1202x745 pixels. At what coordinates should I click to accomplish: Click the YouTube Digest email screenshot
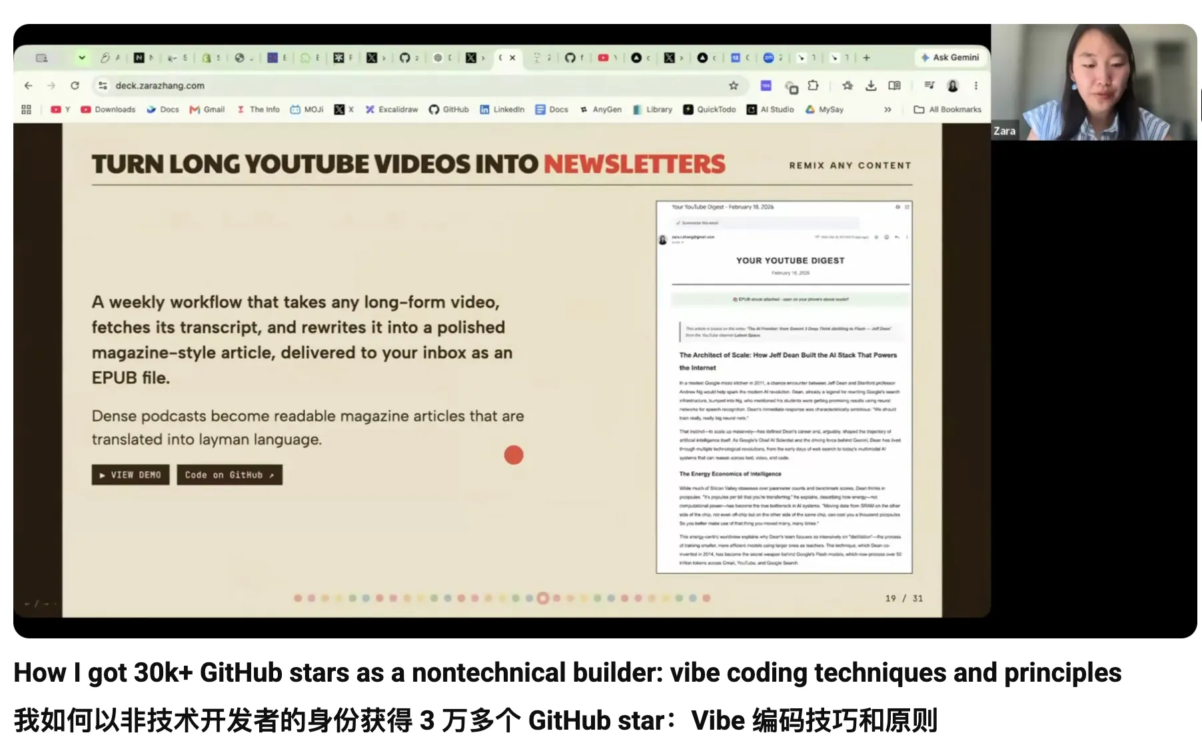click(x=784, y=386)
